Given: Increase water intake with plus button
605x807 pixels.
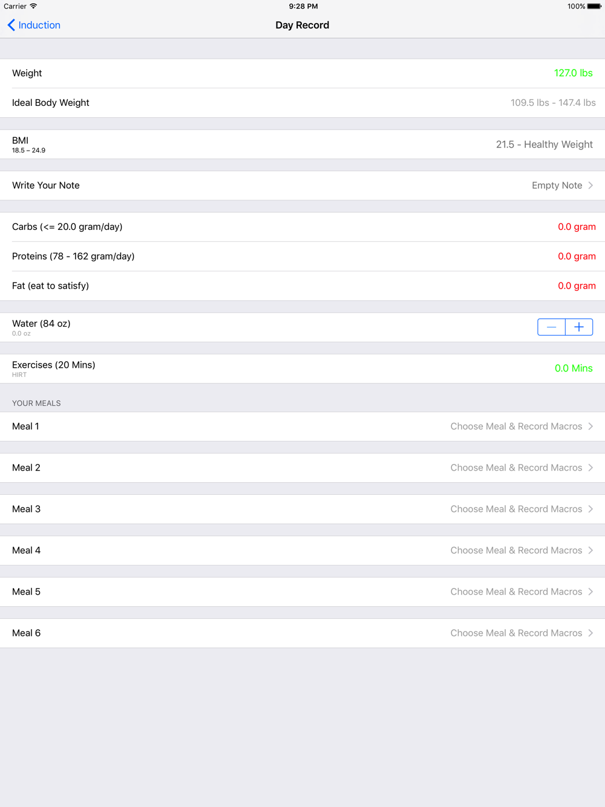Looking at the screenshot, I should pyautogui.click(x=579, y=327).
